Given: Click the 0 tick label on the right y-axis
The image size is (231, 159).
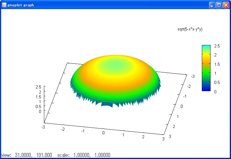Looking at the screenshot, I should click(x=182, y=106).
